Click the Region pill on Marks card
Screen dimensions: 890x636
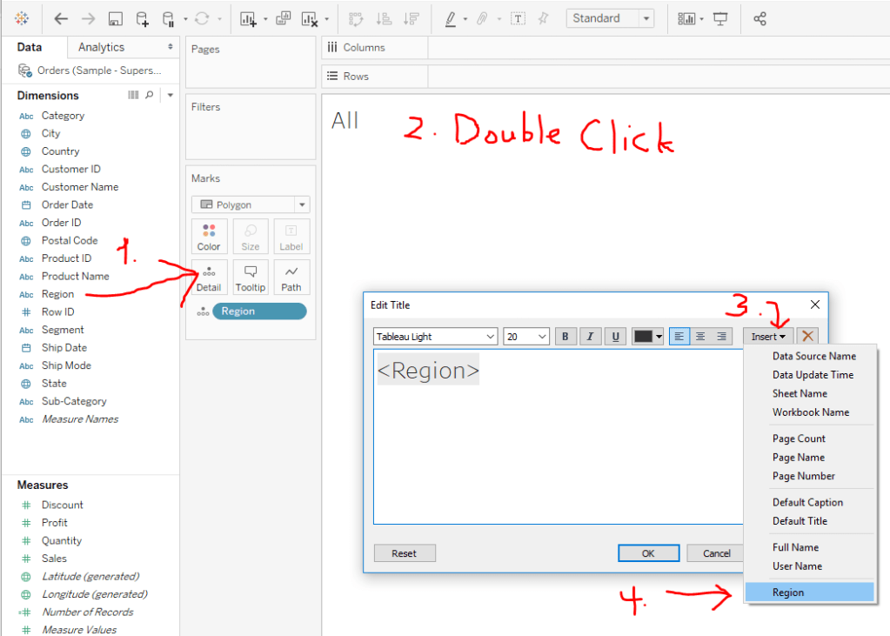259,311
